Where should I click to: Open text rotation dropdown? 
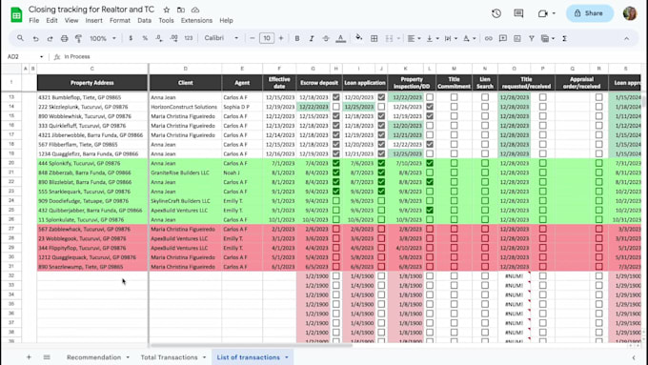[x=469, y=38]
